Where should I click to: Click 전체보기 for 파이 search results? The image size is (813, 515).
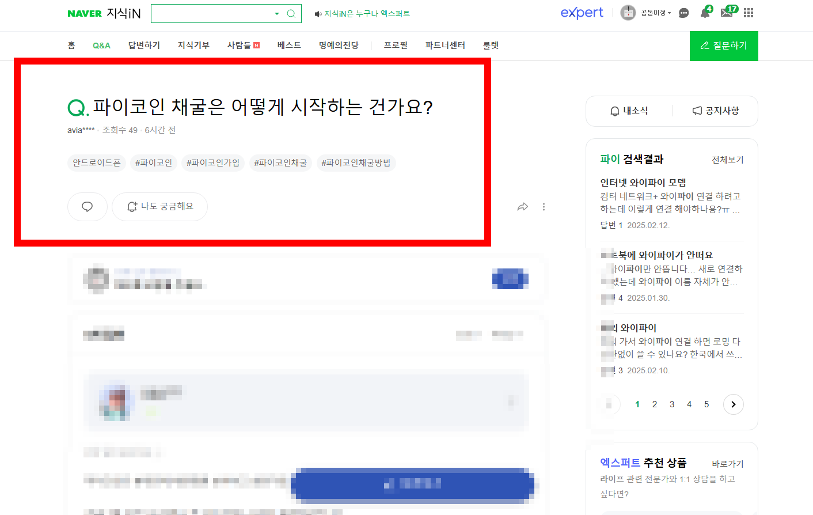pyautogui.click(x=728, y=160)
